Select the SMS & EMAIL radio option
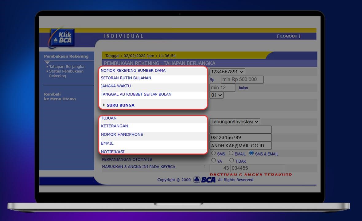Screen dimensions: 362x221 click(x=251, y=153)
